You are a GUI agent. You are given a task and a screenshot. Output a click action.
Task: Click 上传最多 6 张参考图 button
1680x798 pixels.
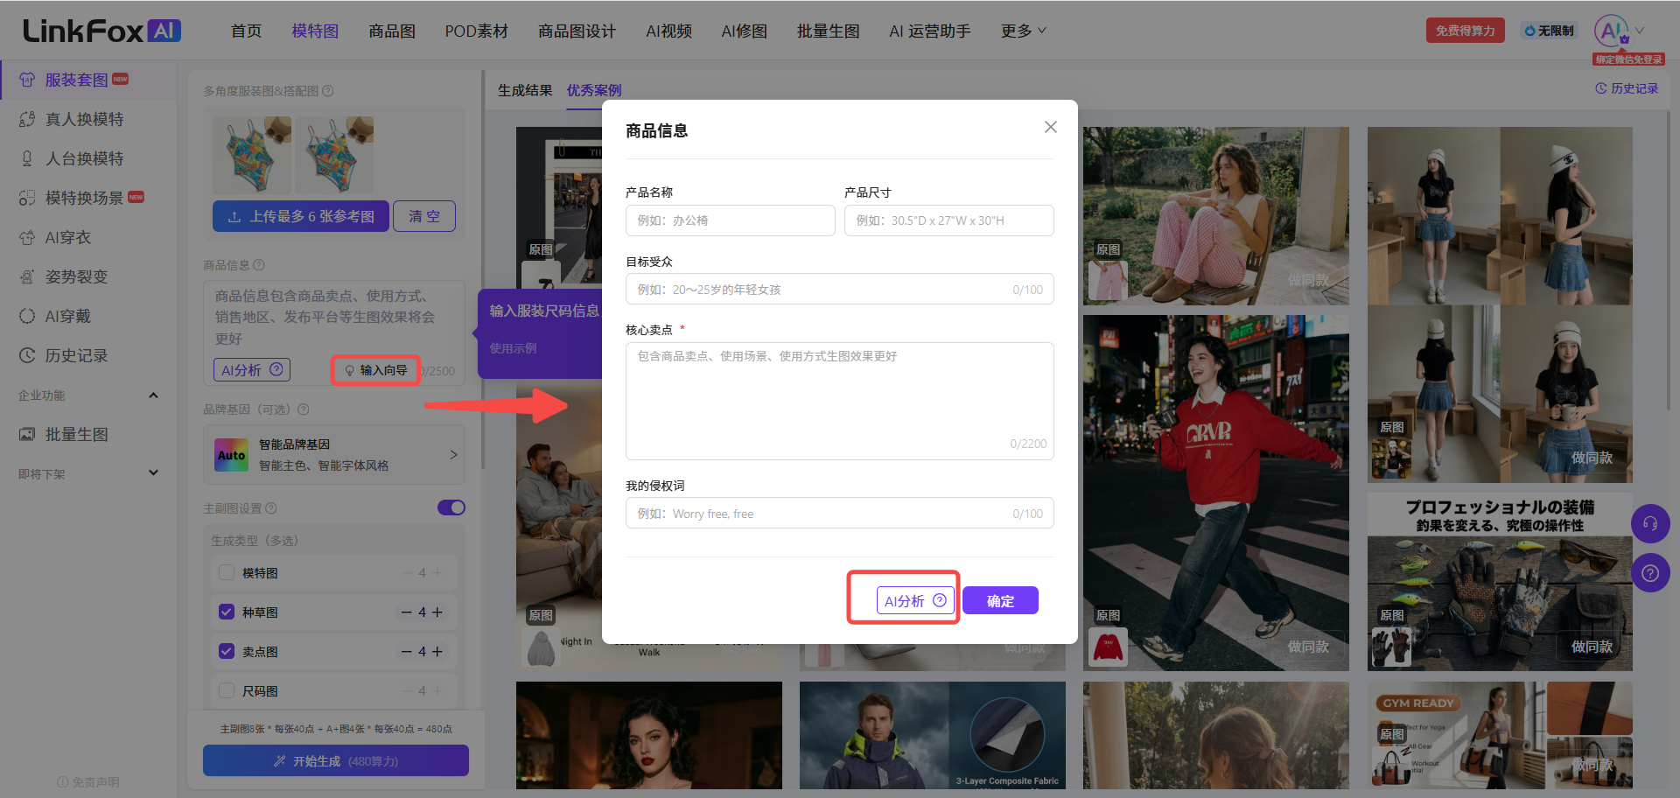point(301,216)
